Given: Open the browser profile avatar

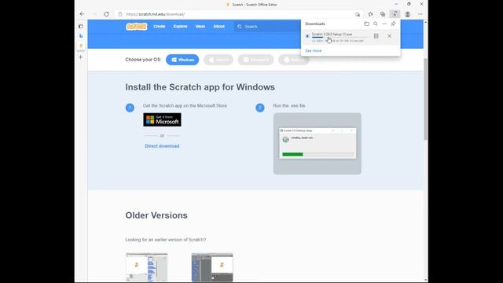Looking at the screenshot, I should pyautogui.click(x=407, y=14).
